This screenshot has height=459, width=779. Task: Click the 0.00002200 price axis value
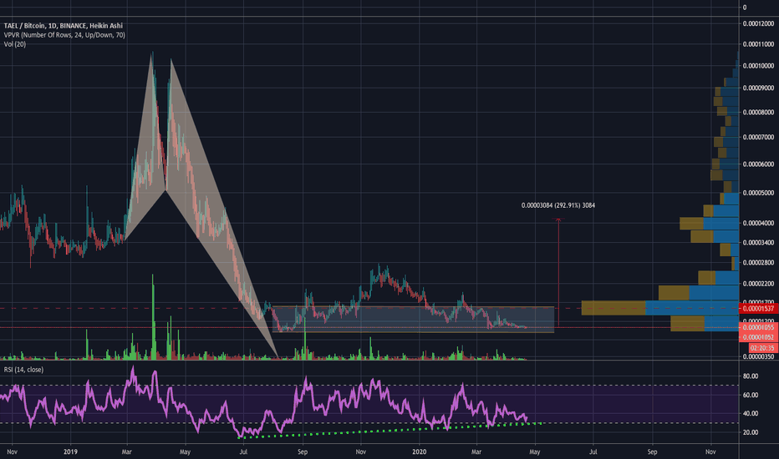759,284
